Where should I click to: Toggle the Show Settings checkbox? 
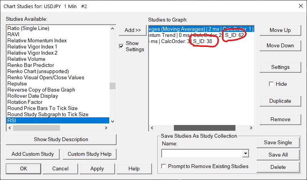[x=122, y=46]
